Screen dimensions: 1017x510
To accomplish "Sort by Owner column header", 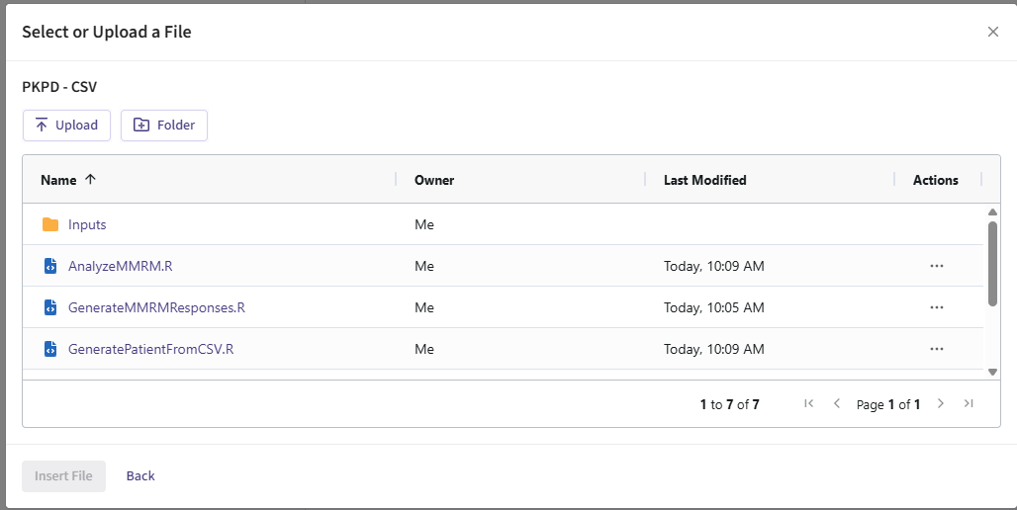I will pos(434,180).
